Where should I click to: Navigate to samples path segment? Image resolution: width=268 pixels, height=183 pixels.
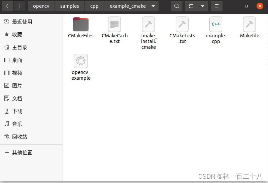(70, 6)
